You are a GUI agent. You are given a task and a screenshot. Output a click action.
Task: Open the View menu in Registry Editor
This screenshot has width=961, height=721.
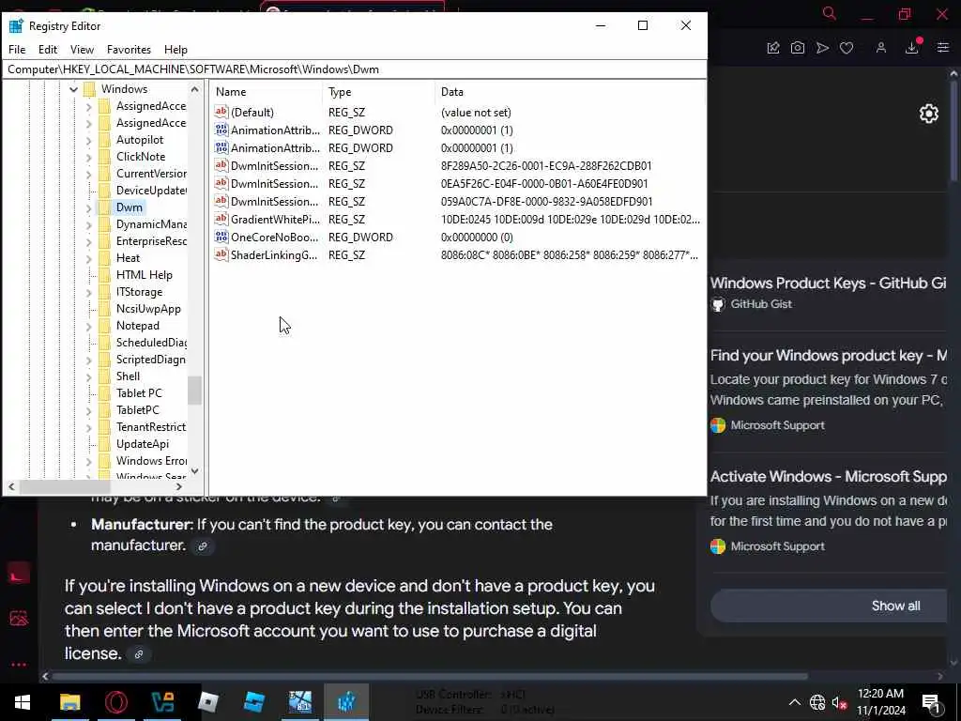coord(83,50)
